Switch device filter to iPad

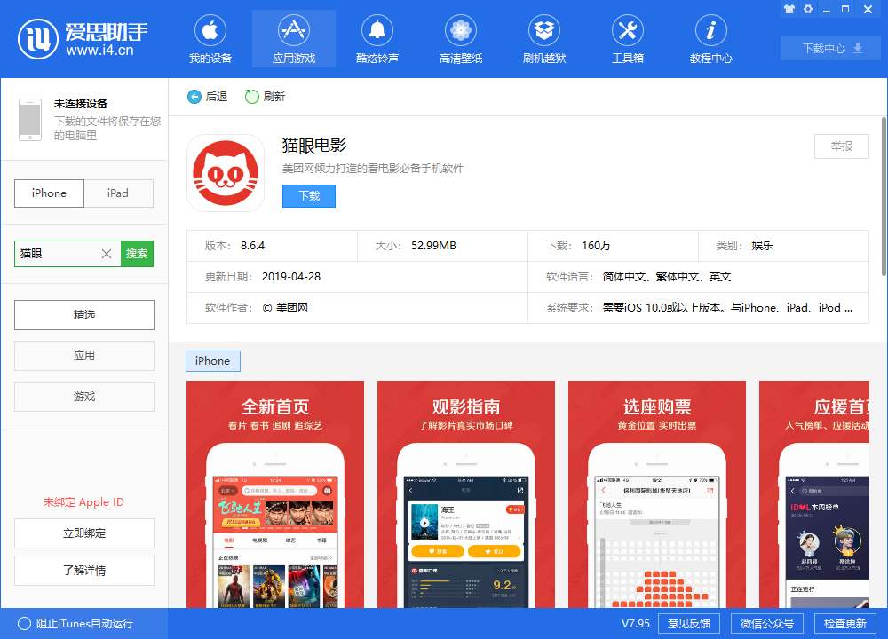(118, 193)
